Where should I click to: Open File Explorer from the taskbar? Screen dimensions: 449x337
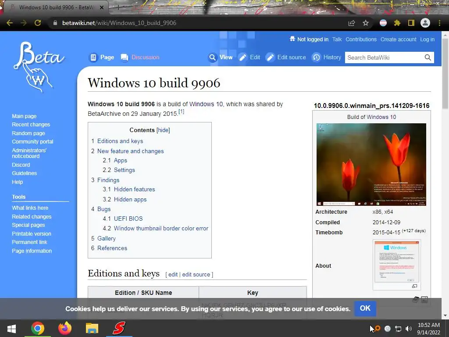pos(92,328)
